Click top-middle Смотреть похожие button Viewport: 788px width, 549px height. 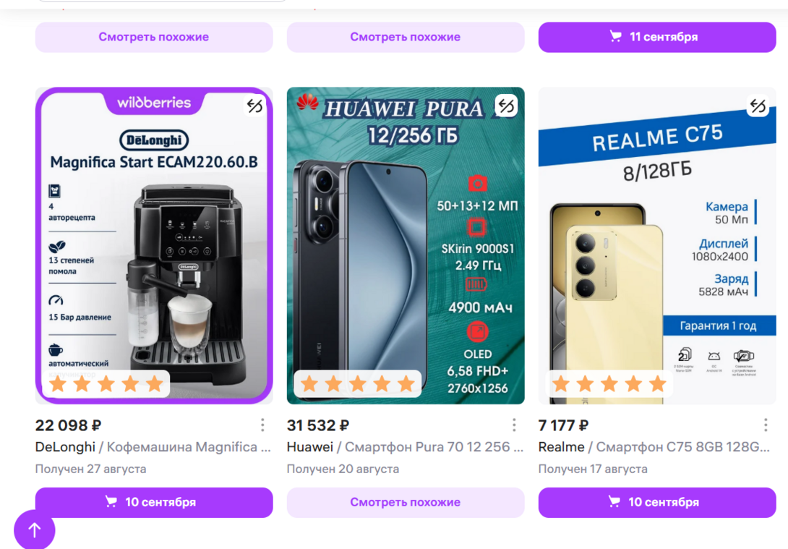pyautogui.click(x=406, y=37)
